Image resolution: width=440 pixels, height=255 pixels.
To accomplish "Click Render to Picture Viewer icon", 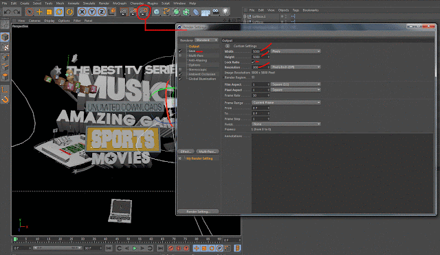I will tap(133, 12).
